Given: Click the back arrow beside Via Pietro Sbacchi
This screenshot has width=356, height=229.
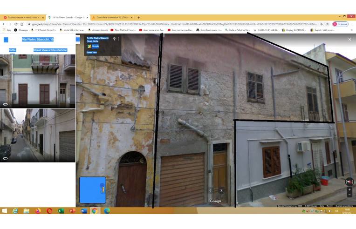Looking at the screenshot, I should point(6,40).
